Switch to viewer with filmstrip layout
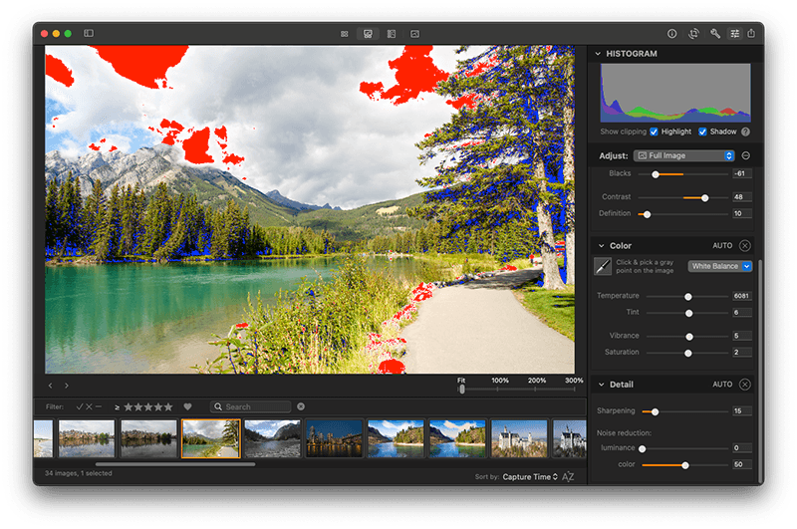 368,34
